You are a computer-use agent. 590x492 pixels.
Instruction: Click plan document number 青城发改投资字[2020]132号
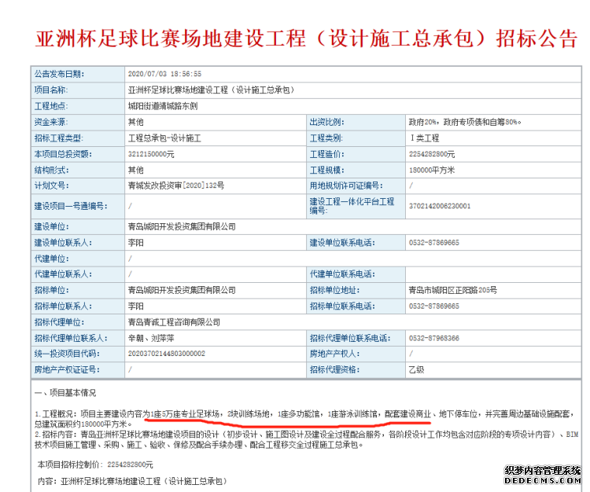pyautogui.click(x=175, y=185)
